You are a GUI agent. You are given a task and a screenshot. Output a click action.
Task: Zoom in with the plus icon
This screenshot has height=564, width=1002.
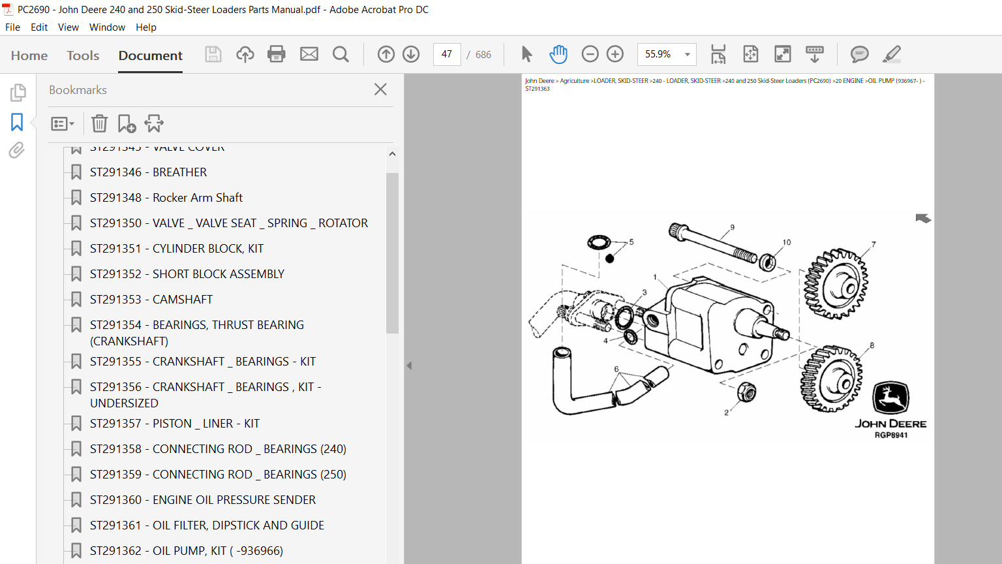tap(615, 54)
